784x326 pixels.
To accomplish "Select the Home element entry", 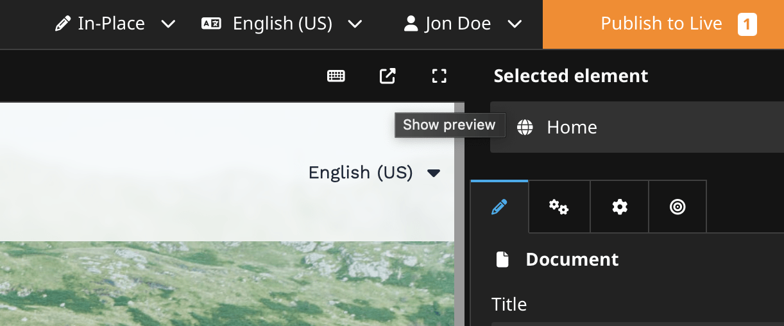I will pyautogui.click(x=572, y=127).
